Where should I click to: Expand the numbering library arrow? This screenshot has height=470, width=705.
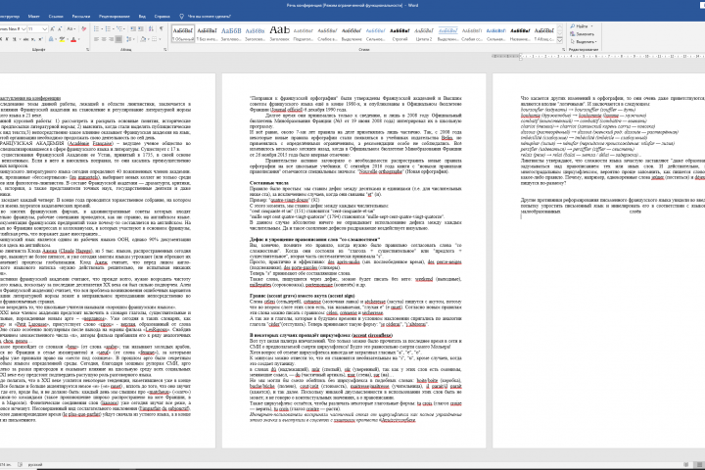[114, 28]
